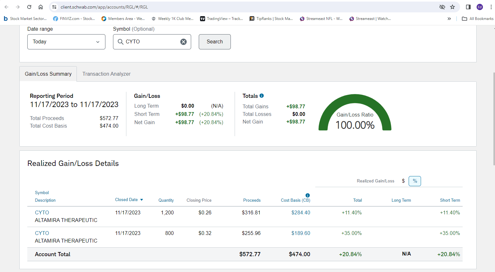Open the Date range Today dropdown
The height and width of the screenshot is (272, 495).
[66, 42]
